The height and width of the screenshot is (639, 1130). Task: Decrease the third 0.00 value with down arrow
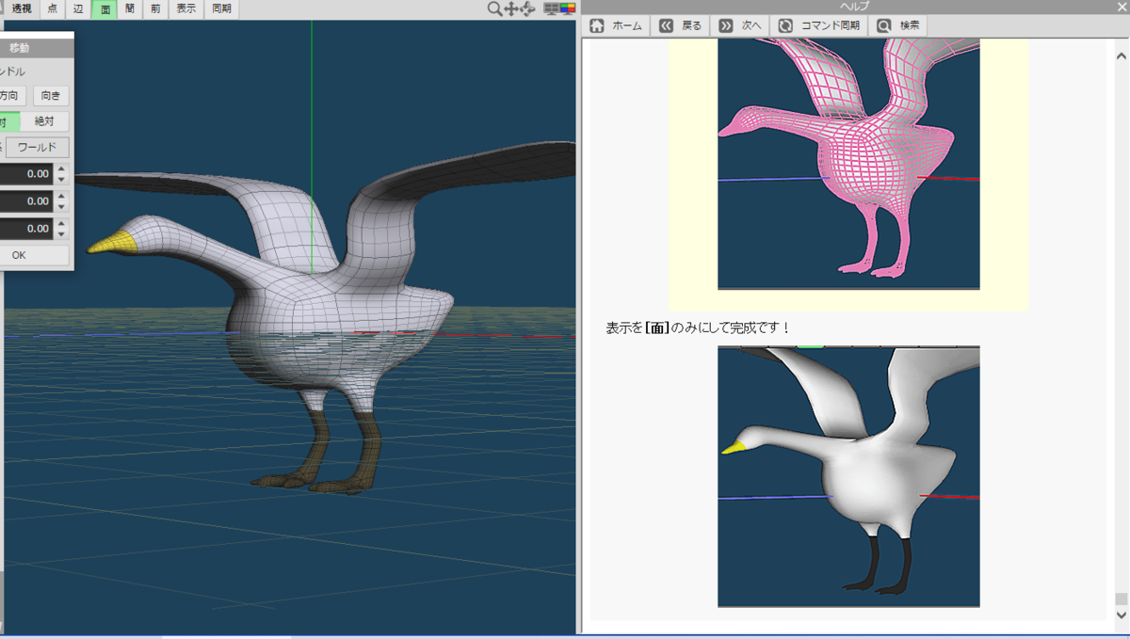click(x=62, y=234)
